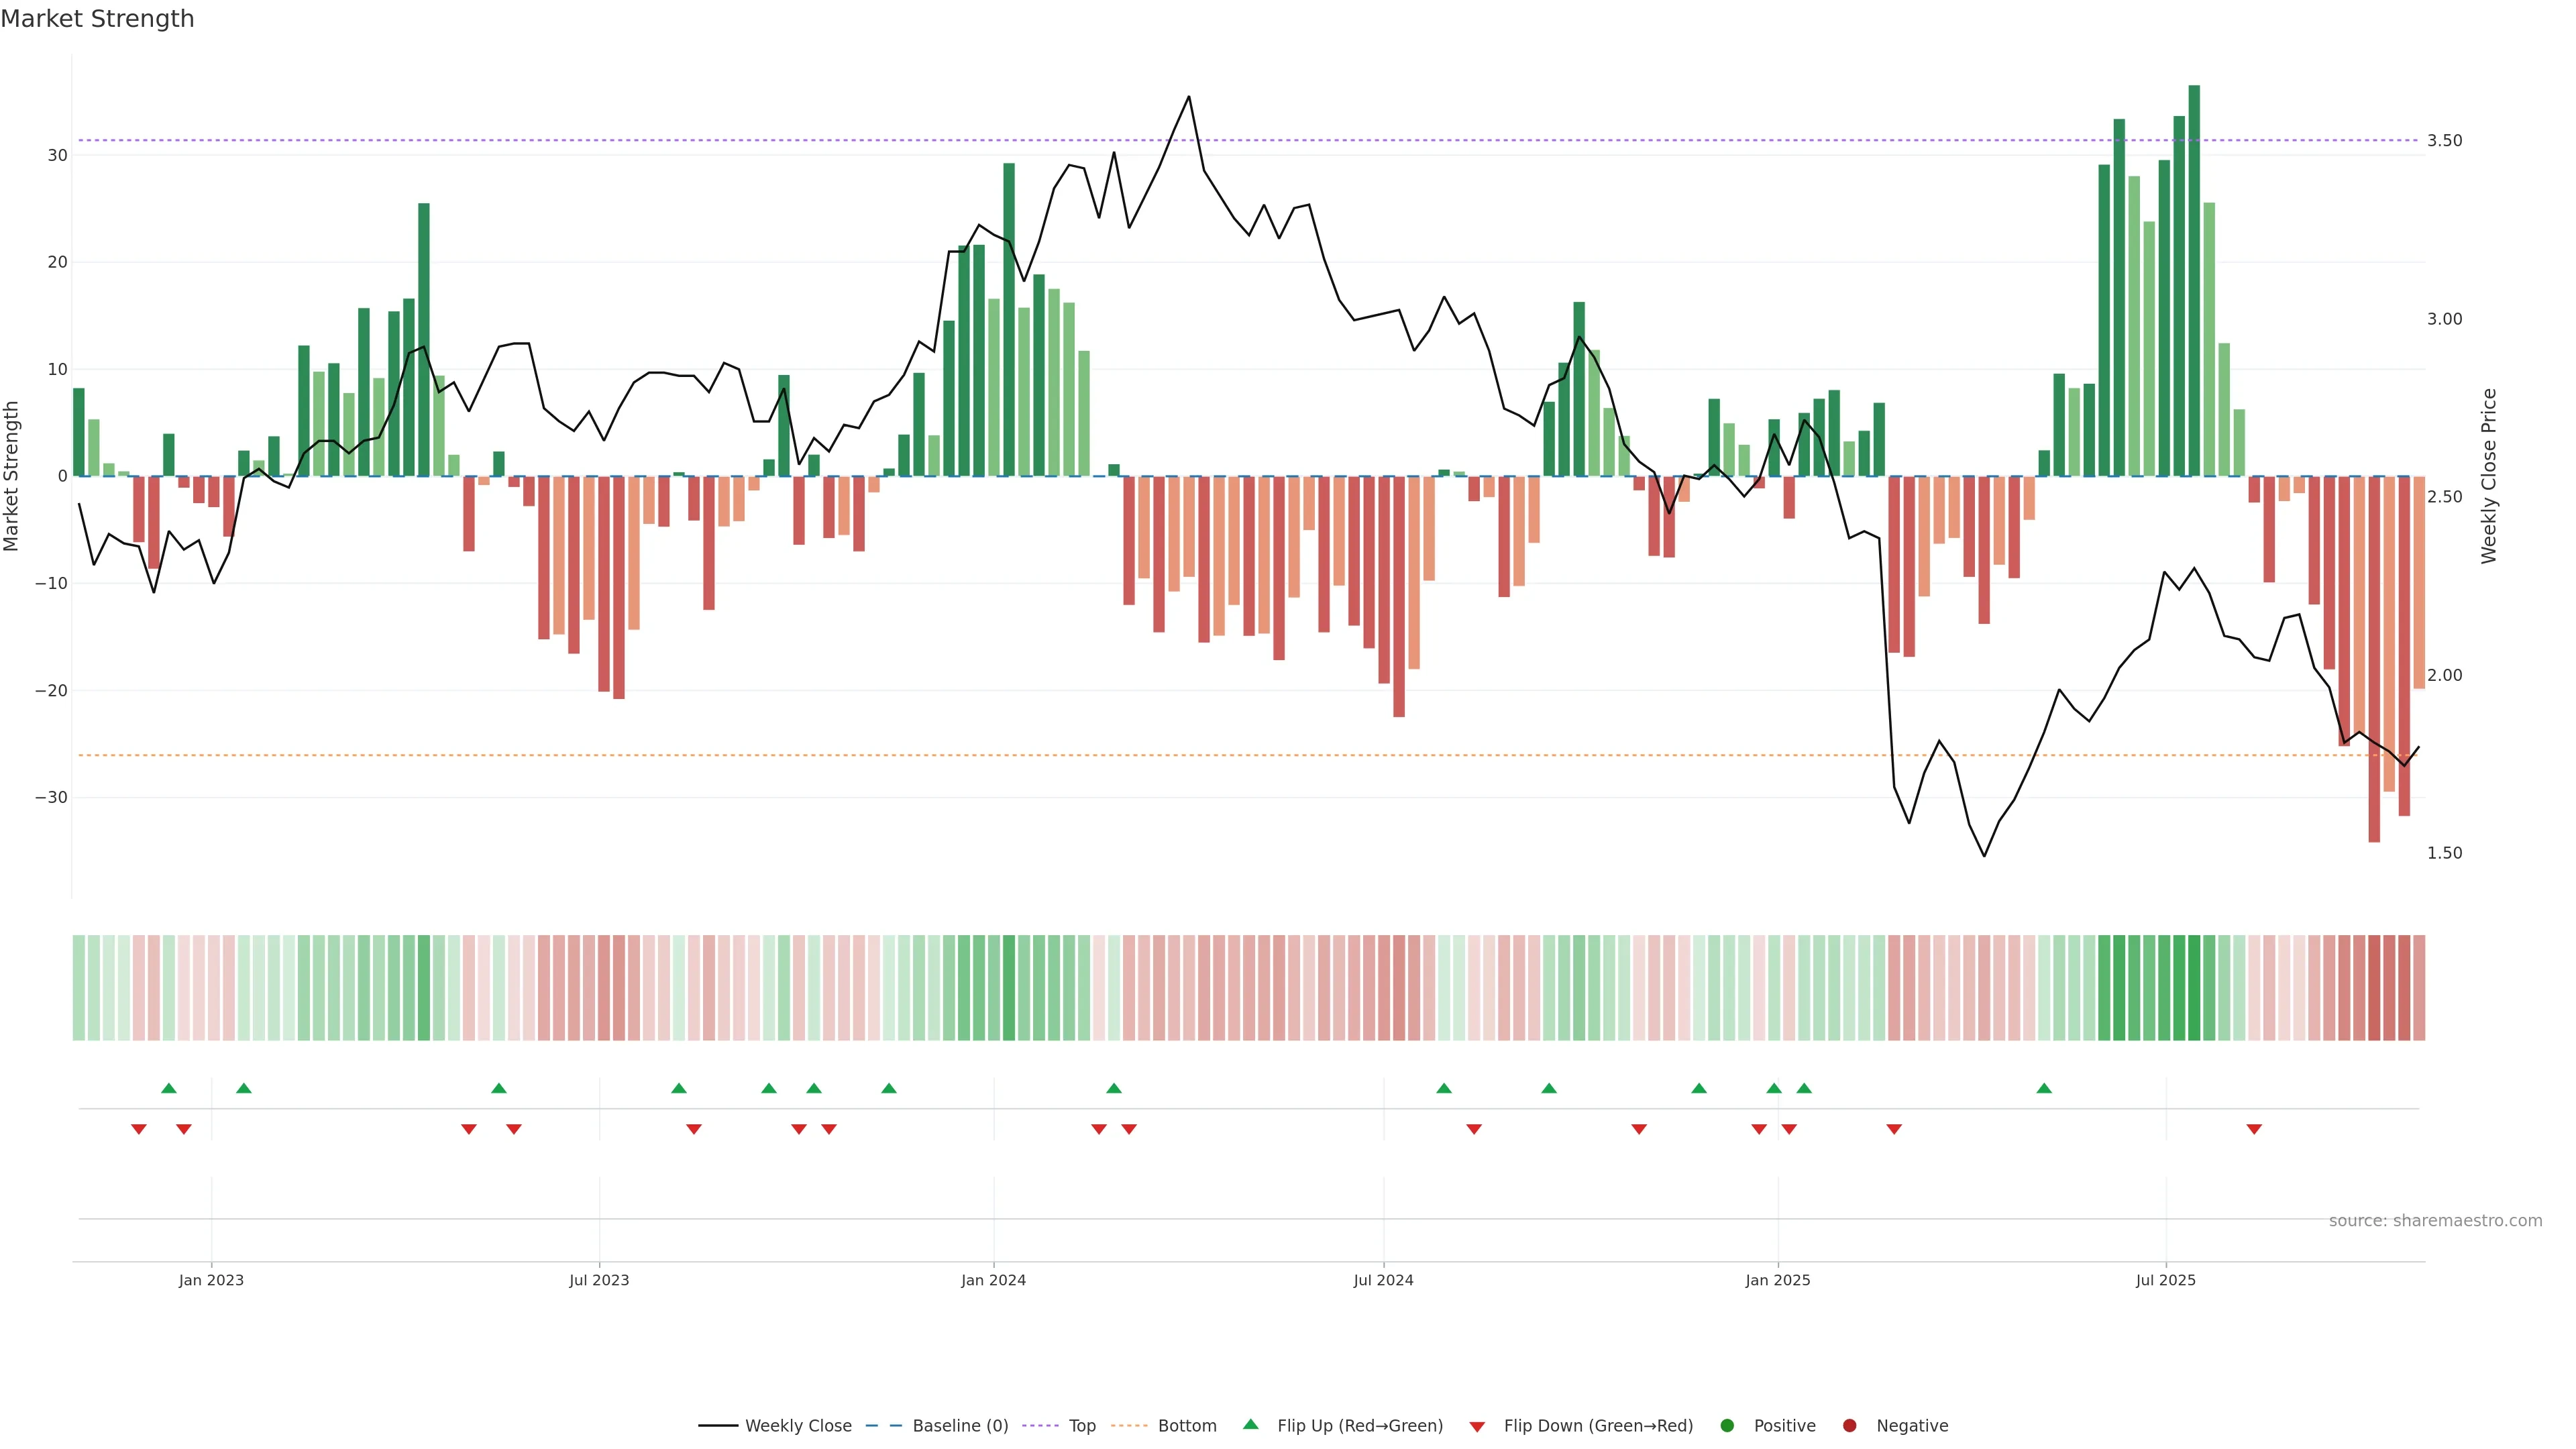Click the source: sharemaestro.com text
The width and height of the screenshot is (2576, 1449).
coord(2435,1220)
